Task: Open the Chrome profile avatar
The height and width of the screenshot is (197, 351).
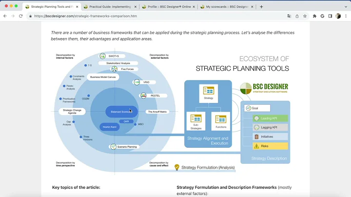Action: pyautogui.click(x=338, y=16)
